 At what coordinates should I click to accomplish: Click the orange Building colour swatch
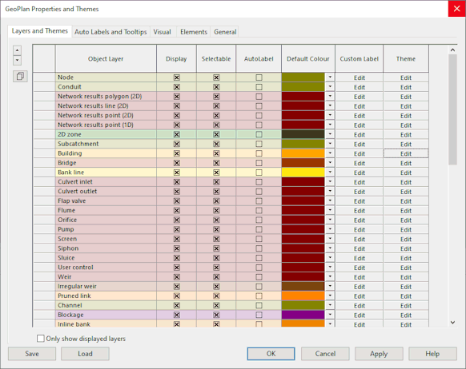pyautogui.click(x=303, y=153)
